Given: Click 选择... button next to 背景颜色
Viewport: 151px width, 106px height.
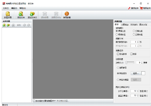Looking at the screenshot, I should coord(136,73).
